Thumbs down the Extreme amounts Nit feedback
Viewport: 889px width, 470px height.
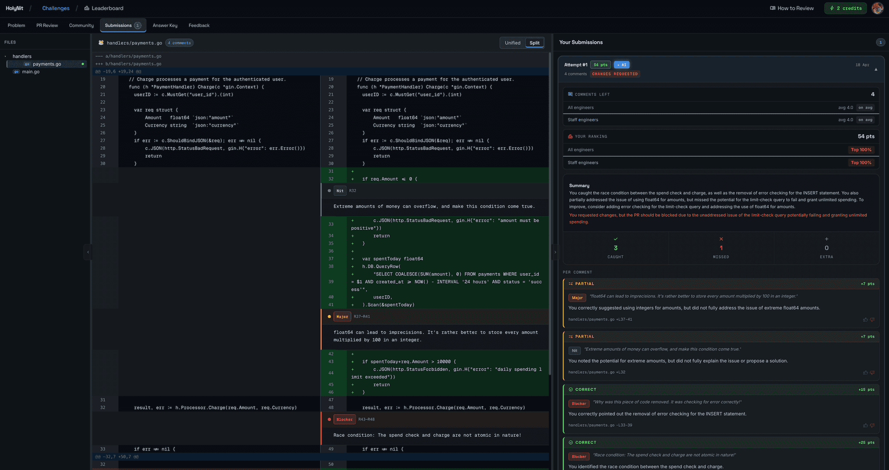(x=872, y=372)
